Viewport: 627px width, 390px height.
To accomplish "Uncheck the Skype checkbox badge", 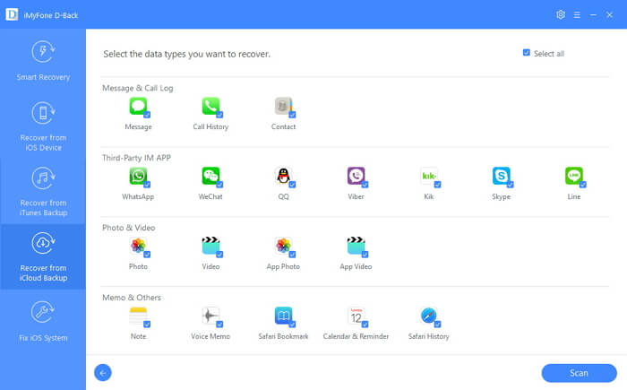I will 511,185.
